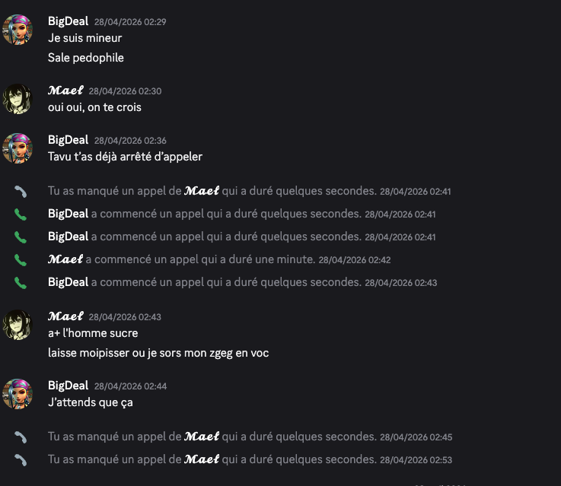
Task: Click the Mael name in the 02:42 call entry
Action: 65,259
